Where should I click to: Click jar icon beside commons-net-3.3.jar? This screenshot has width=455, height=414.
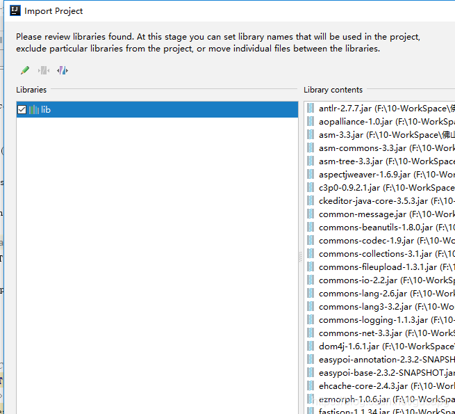tap(311, 333)
